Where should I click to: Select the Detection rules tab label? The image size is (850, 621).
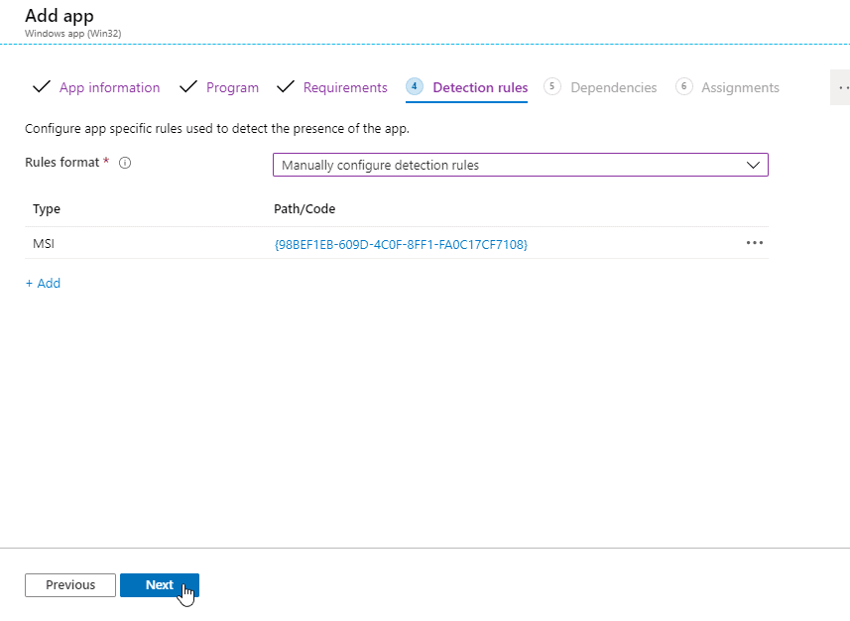point(480,87)
